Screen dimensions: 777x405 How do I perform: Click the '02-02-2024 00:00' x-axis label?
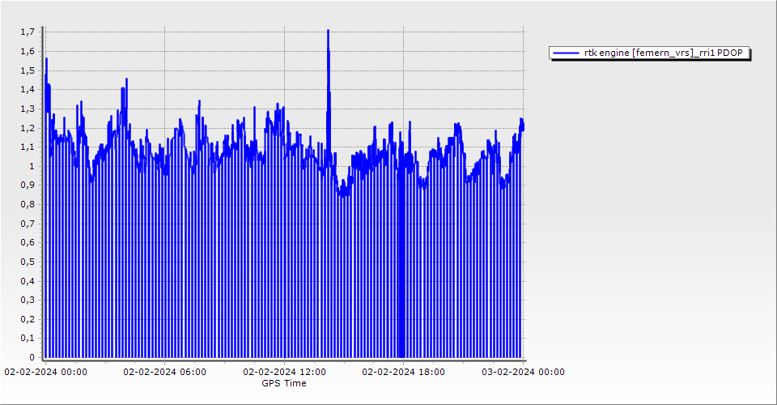click(46, 372)
